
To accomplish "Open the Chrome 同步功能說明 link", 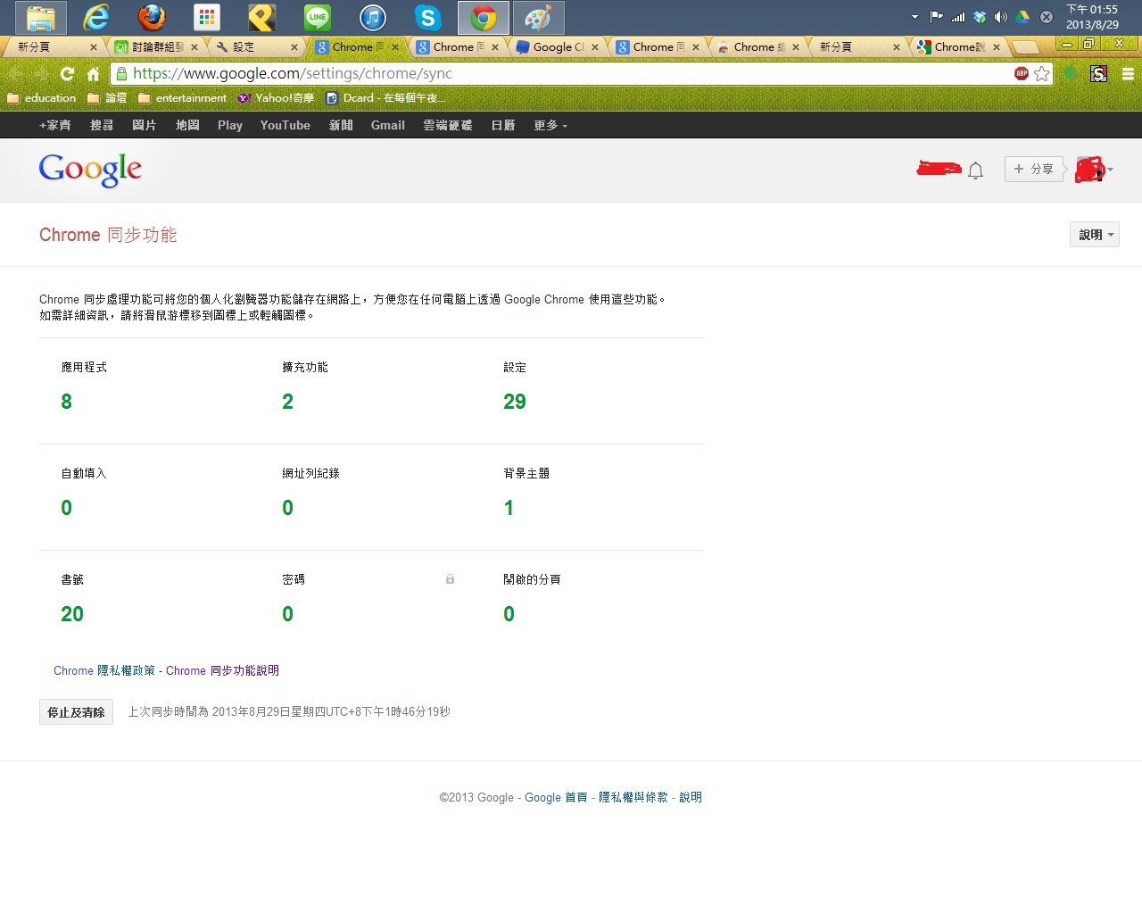I will click(222, 670).
